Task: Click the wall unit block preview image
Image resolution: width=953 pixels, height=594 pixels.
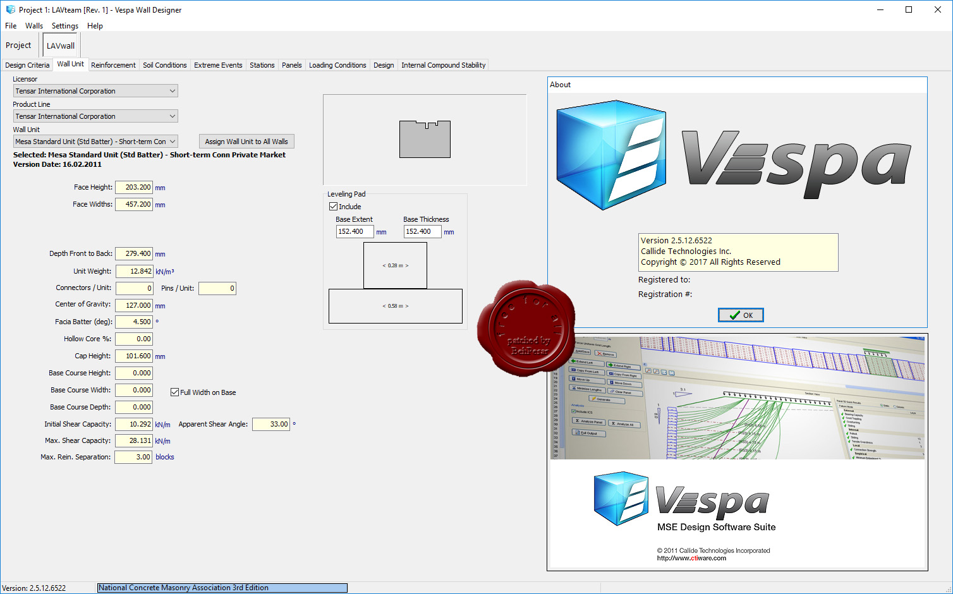Action: [x=425, y=139]
